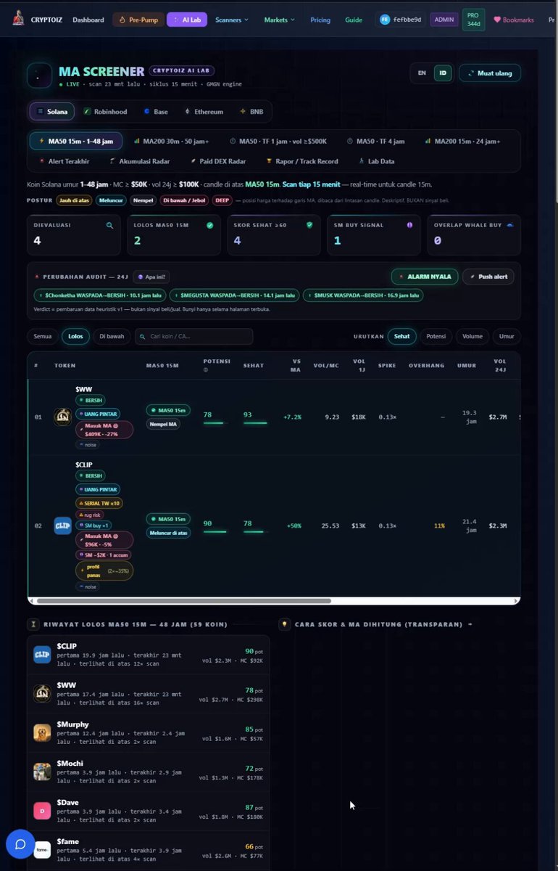The image size is (558, 871).
Task: Open the Pricing page
Action: pyautogui.click(x=320, y=20)
